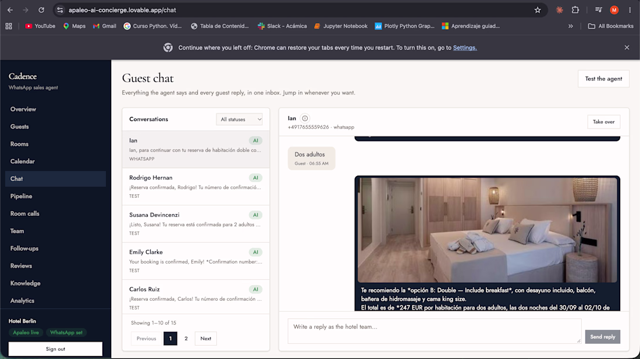Viewport: 640px width, 359px height.
Task: Open the Overview section in sidebar
Action: click(55, 109)
